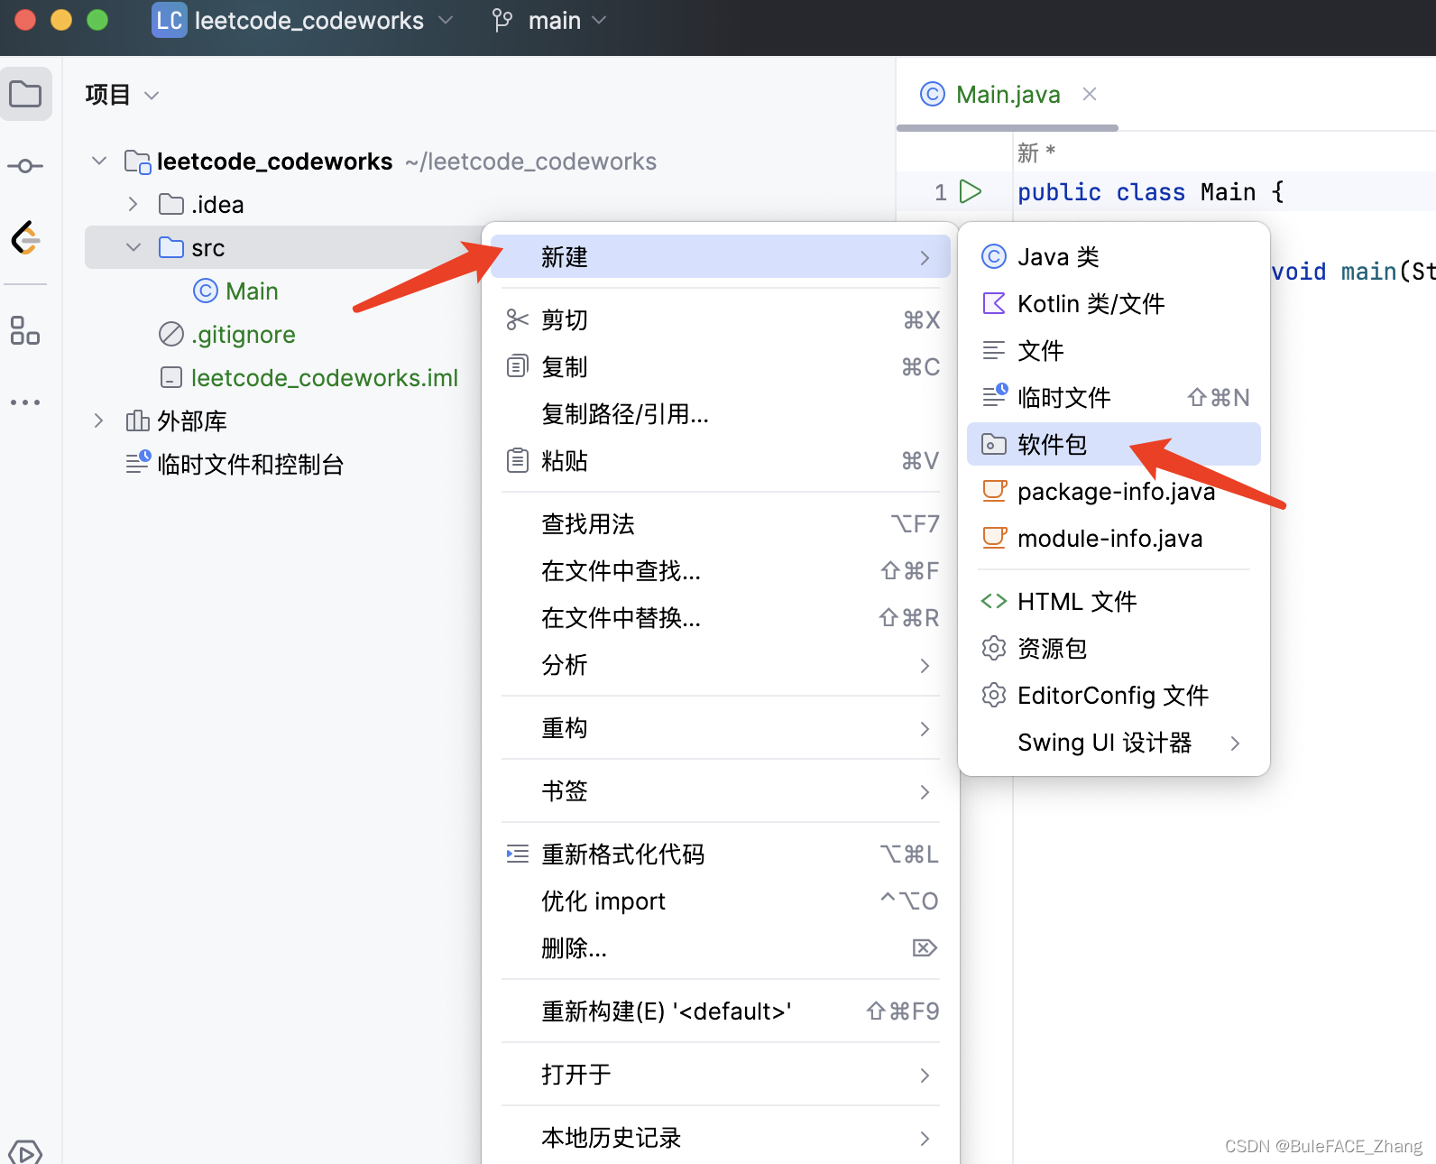
Task: Select 查找用法 menu item
Action: [x=720, y=523]
